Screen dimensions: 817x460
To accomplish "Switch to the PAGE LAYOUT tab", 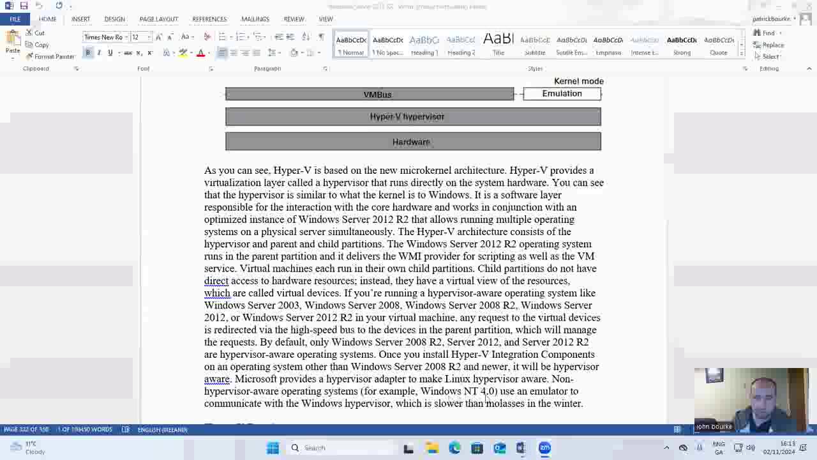I will [x=159, y=19].
